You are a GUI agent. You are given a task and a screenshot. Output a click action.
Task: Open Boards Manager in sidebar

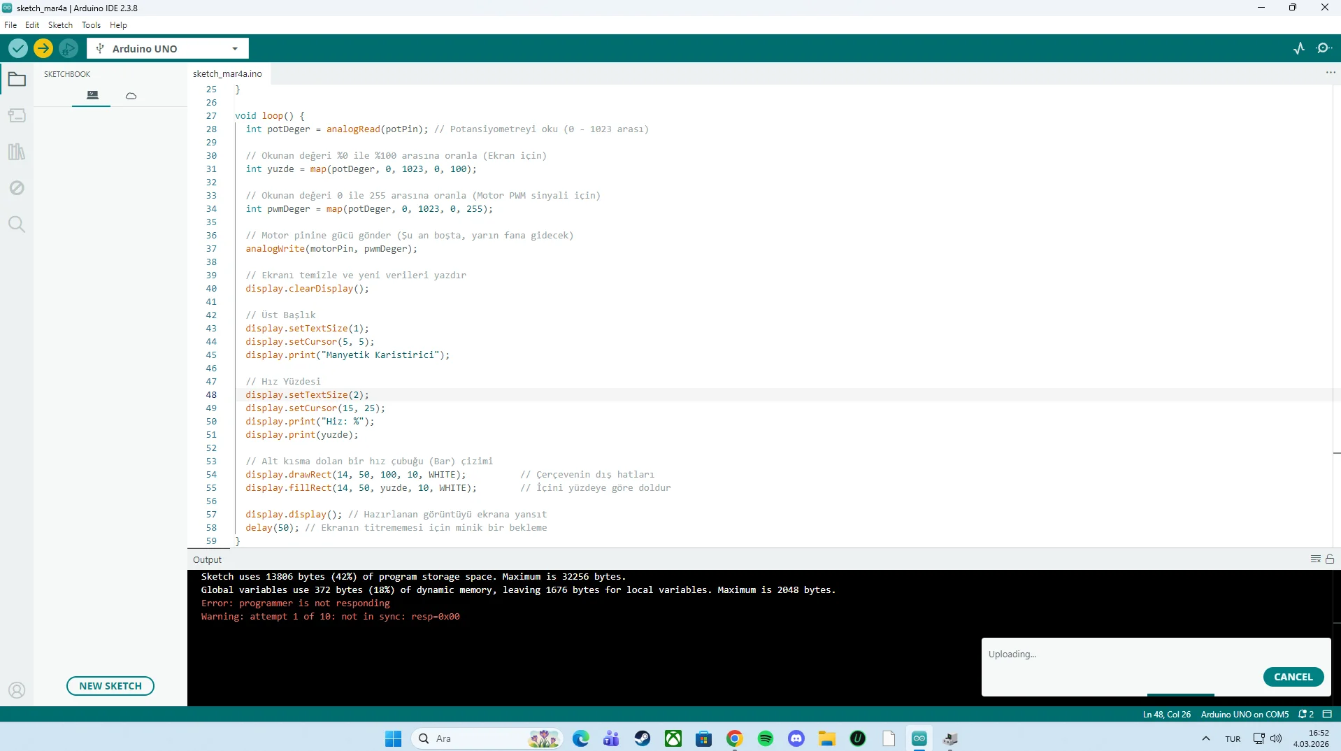(x=17, y=115)
